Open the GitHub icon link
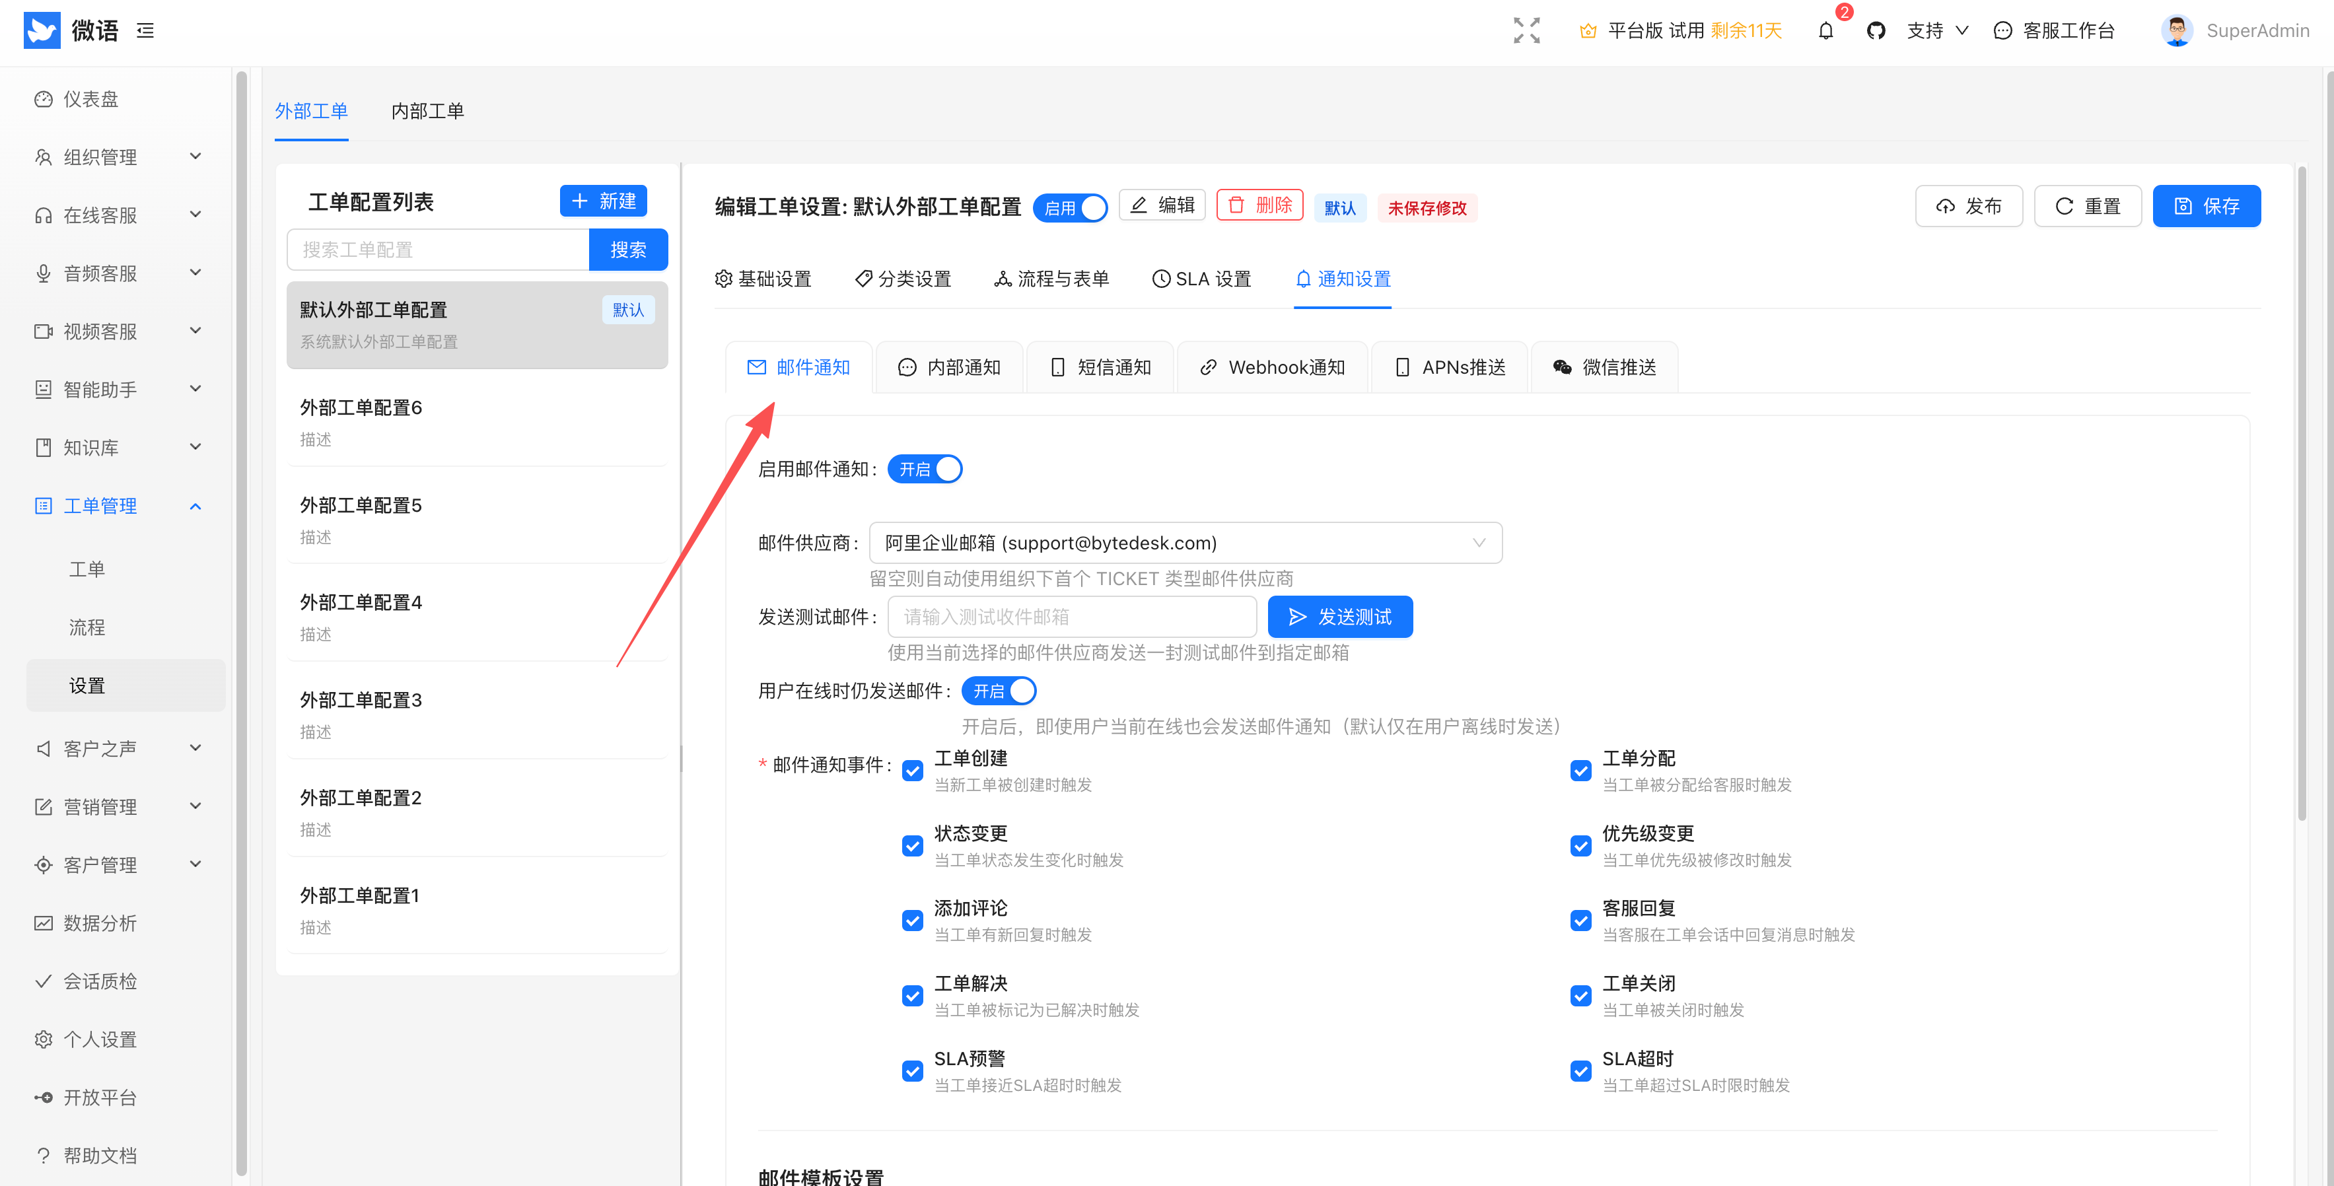The height and width of the screenshot is (1186, 2334). (x=1876, y=31)
